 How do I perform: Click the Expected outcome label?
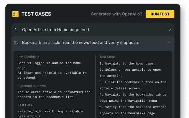click(x=32, y=86)
